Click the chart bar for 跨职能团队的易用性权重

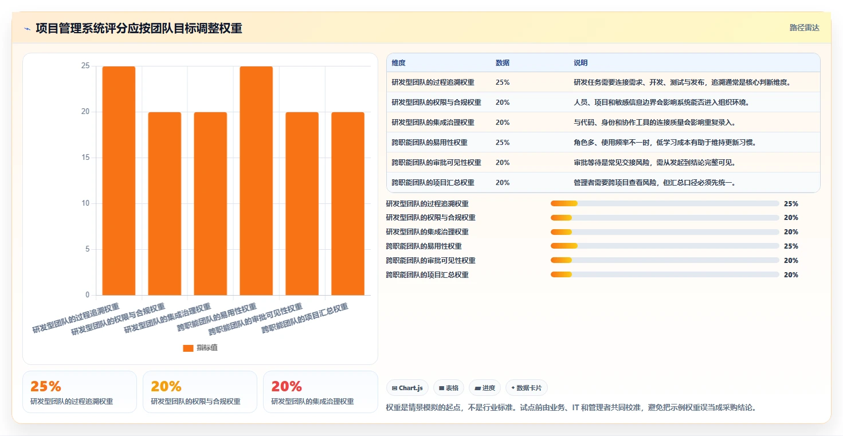256,180
